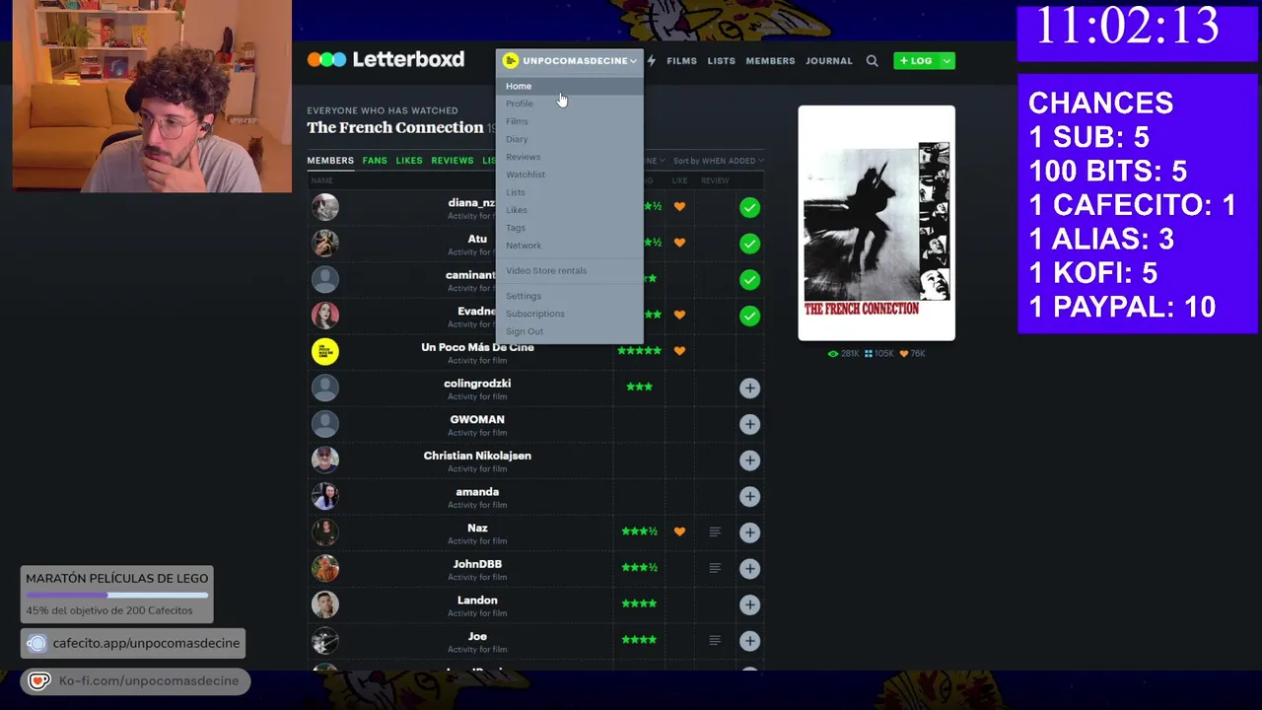Select Profile in the account menu

pyautogui.click(x=520, y=104)
